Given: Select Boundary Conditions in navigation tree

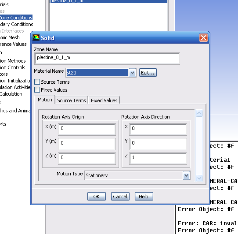Looking at the screenshot, I should [x=16, y=24].
